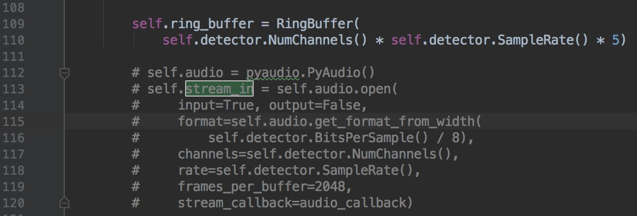637x216 pixels.
Task: Click line number 120 in the gutter
Action: [14, 202]
